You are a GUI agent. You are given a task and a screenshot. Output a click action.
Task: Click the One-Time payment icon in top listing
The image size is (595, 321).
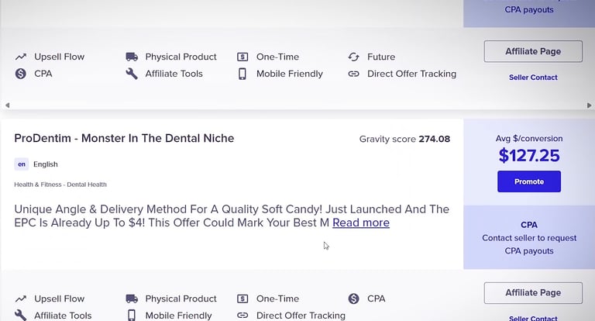[x=242, y=57]
